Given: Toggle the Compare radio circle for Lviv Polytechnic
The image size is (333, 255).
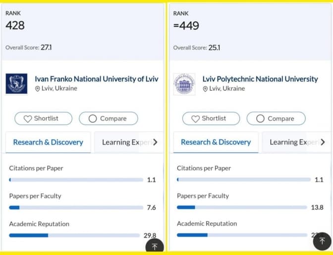Looking at the screenshot, I should [x=260, y=119].
